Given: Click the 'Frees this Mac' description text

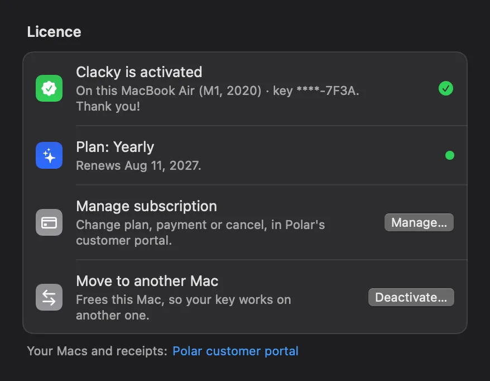Looking at the screenshot, I should click(184, 307).
